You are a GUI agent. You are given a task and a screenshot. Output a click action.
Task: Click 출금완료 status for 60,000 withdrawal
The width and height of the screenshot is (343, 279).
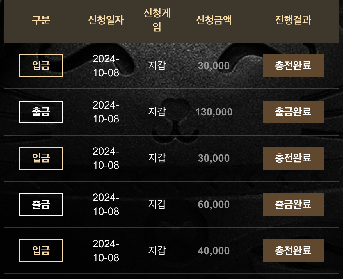coord(293,205)
